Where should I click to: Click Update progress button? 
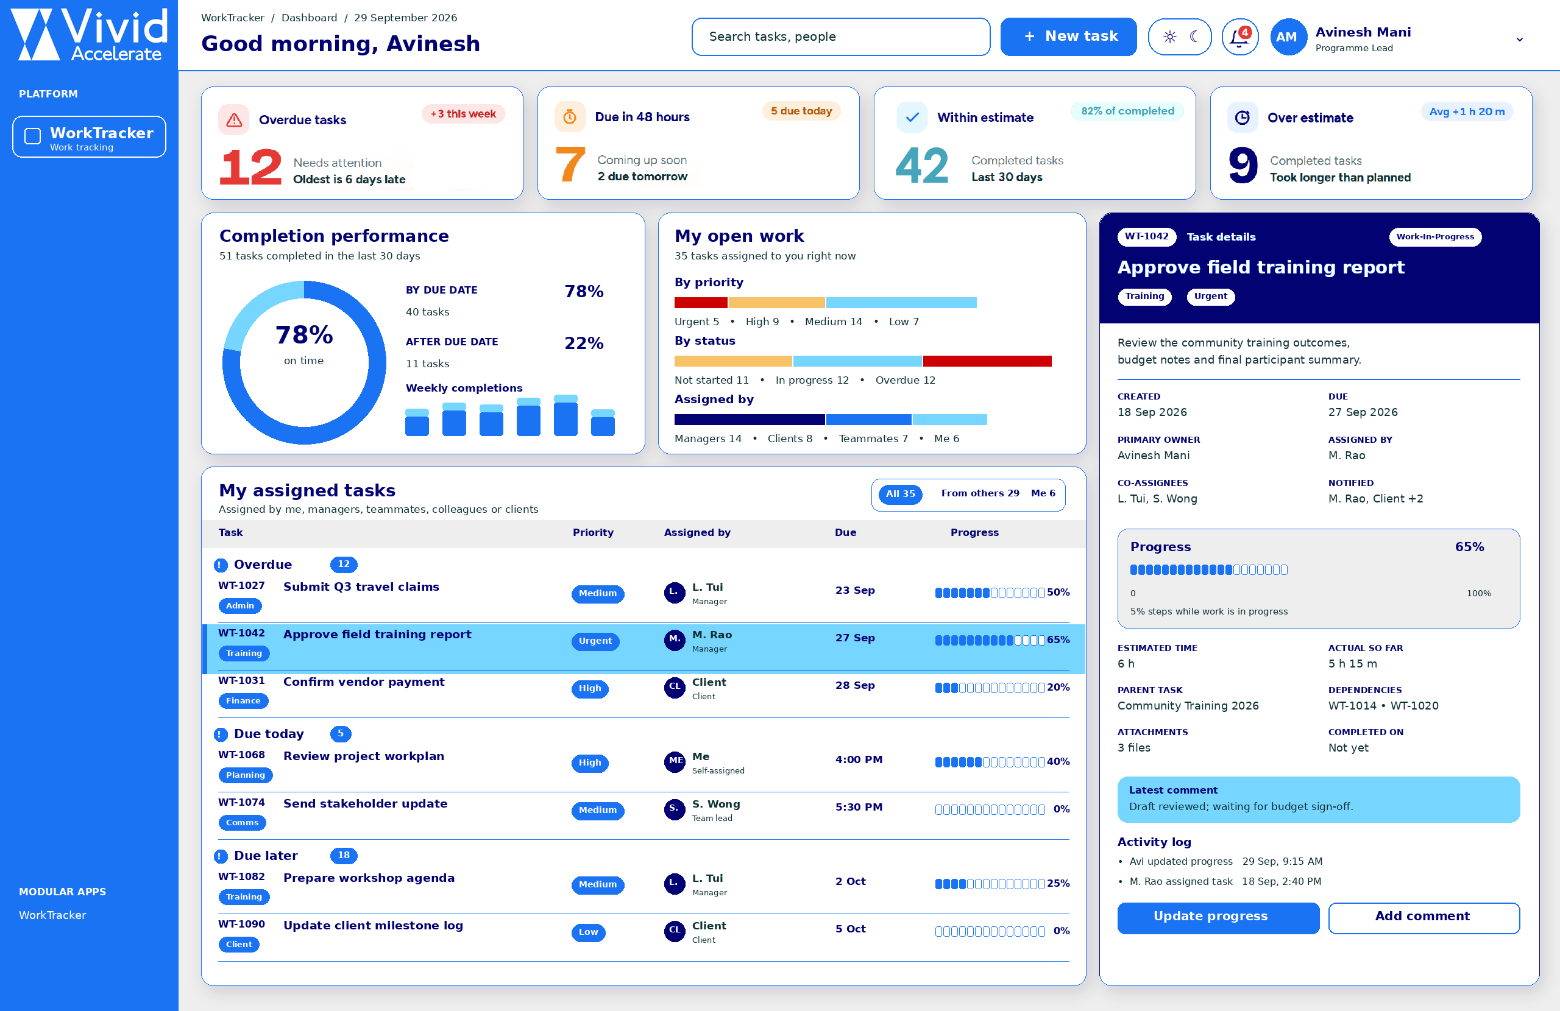pyautogui.click(x=1218, y=917)
